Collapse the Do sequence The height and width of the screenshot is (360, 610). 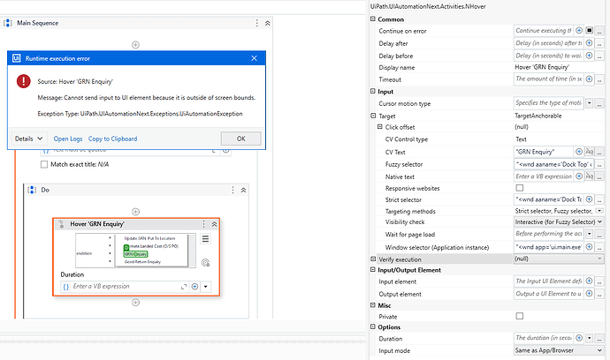click(x=243, y=190)
